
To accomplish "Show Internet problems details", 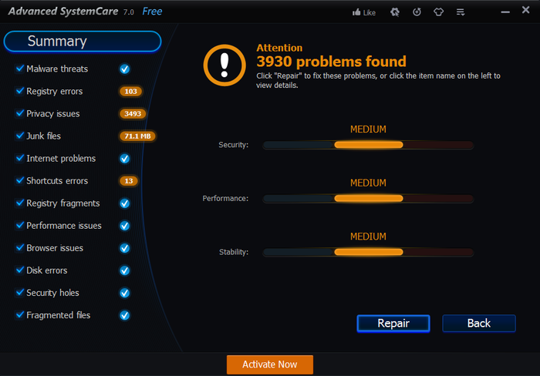I will [61, 159].
